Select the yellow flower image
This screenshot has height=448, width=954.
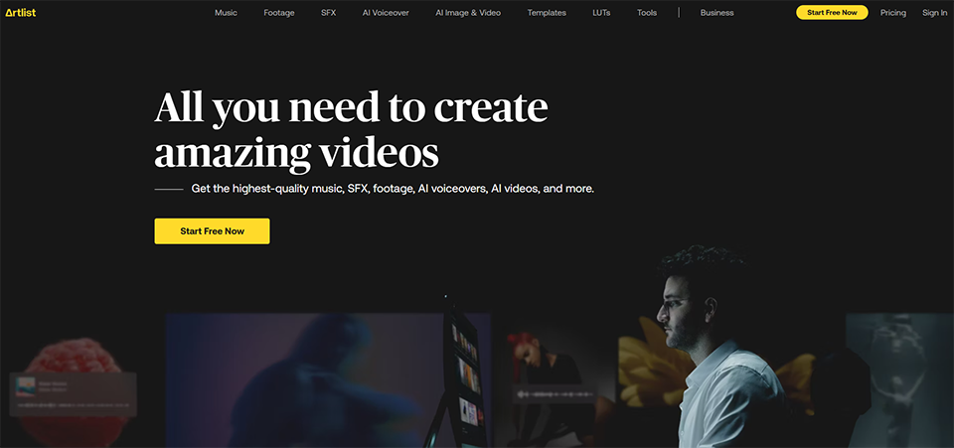pos(646,368)
